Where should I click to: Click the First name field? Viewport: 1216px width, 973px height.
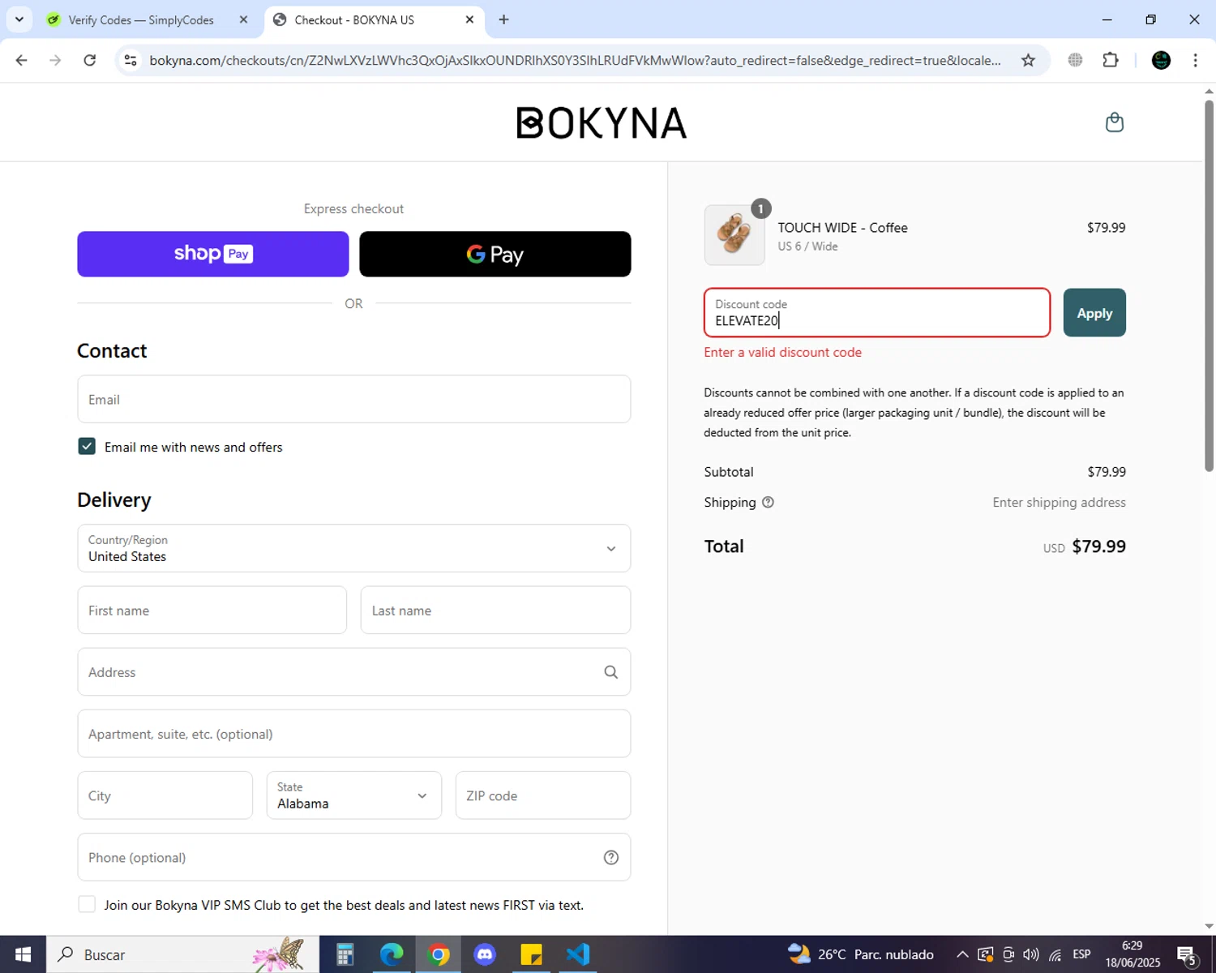212,611
